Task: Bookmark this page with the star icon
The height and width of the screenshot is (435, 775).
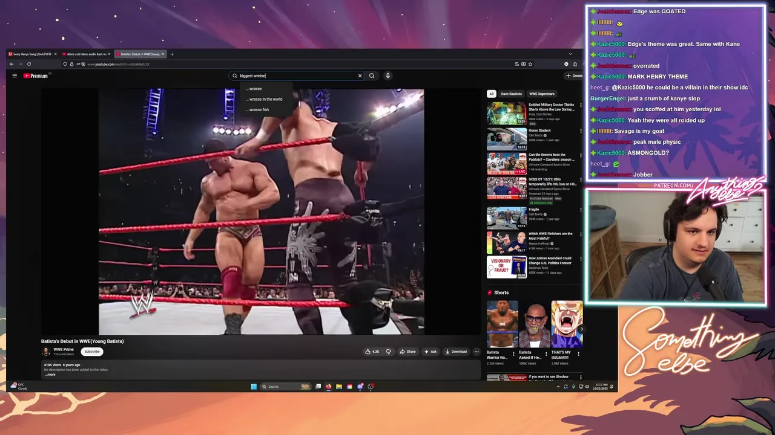Action: 530,64
